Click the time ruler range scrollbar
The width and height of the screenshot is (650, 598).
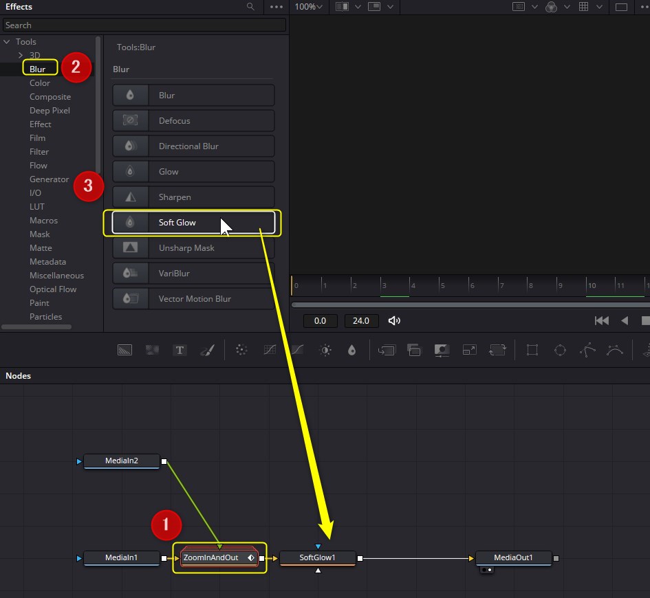tap(470, 304)
